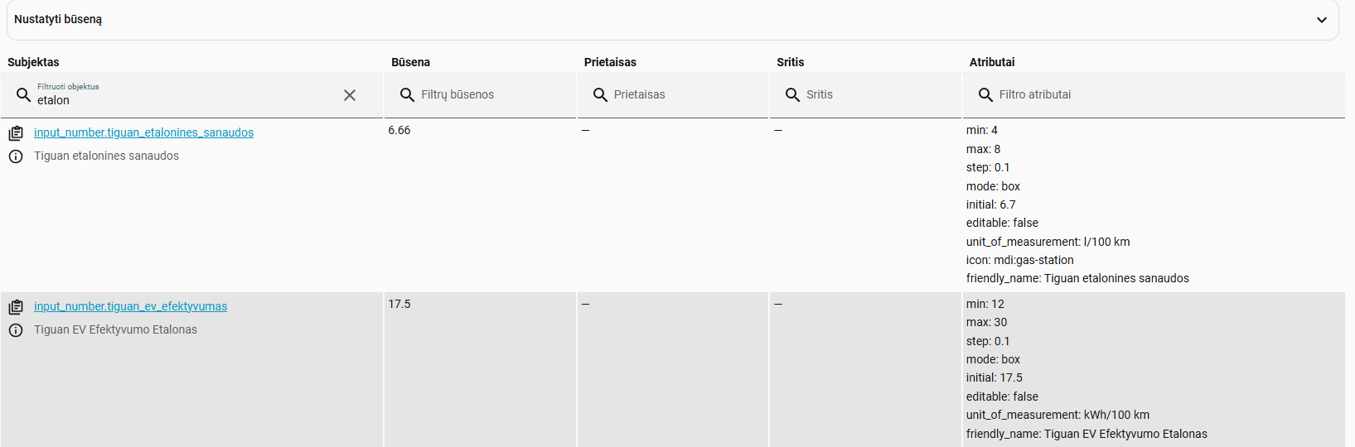Click the entity filter search icon
This screenshot has height=447, width=1355.
(x=24, y=94)
